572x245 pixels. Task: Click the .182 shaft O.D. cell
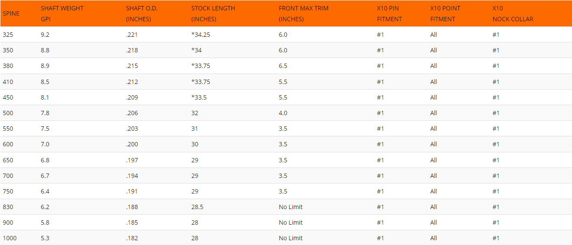point(132,238)
